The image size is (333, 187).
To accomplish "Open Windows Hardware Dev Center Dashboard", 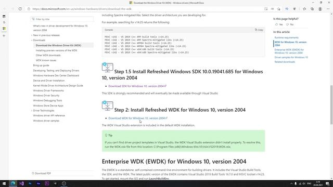I will (x=56, y=75).
